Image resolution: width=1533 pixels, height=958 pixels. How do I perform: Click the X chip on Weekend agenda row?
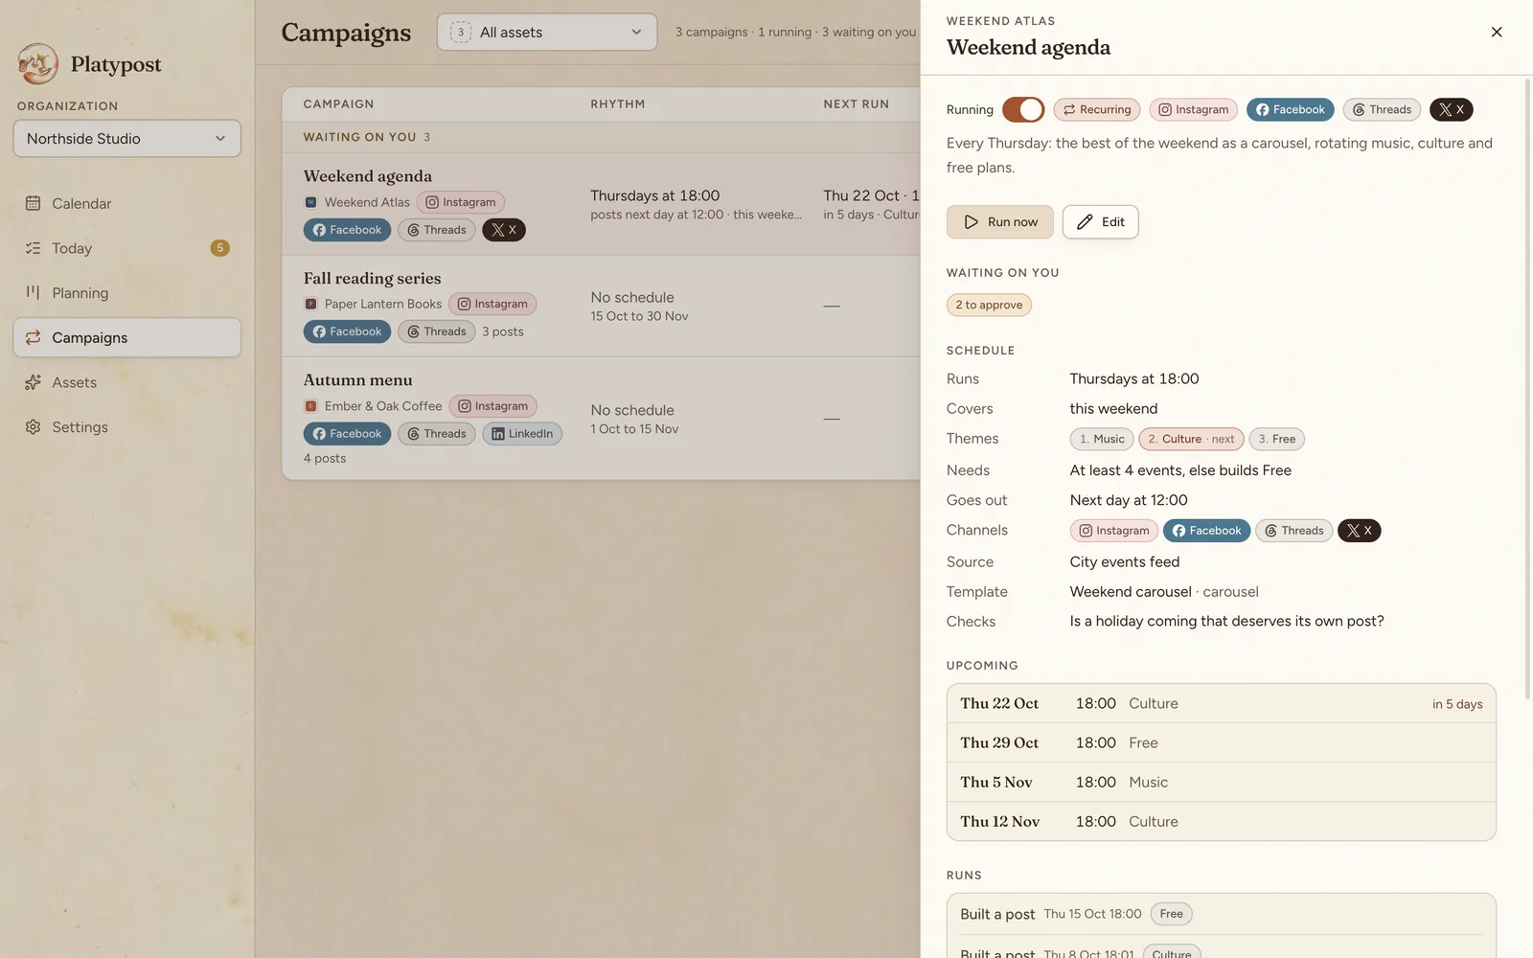504,230
